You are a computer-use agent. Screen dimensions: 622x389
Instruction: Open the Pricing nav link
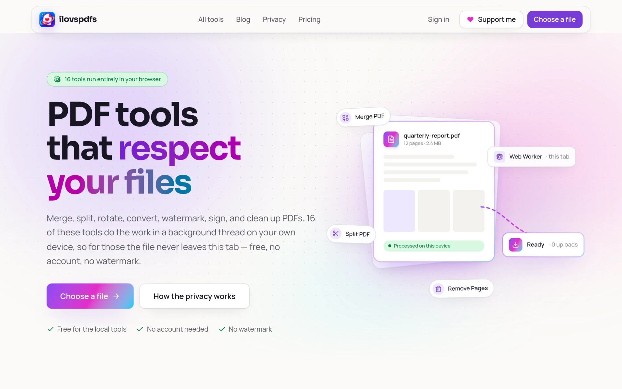[x=309, y=19]
